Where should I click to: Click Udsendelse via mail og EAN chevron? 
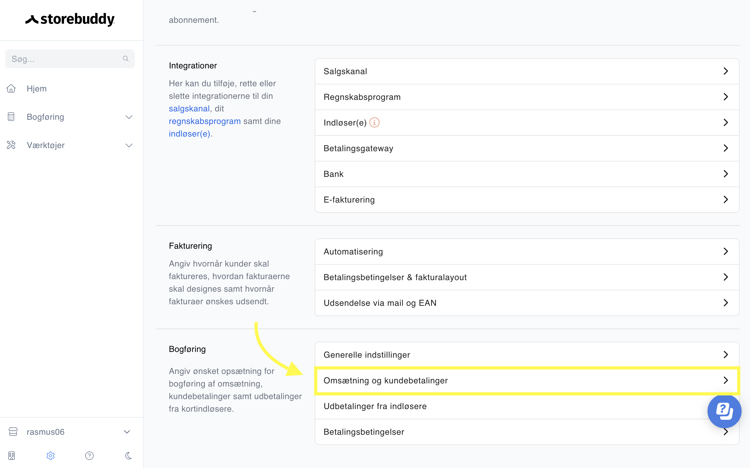coord(726,303)
